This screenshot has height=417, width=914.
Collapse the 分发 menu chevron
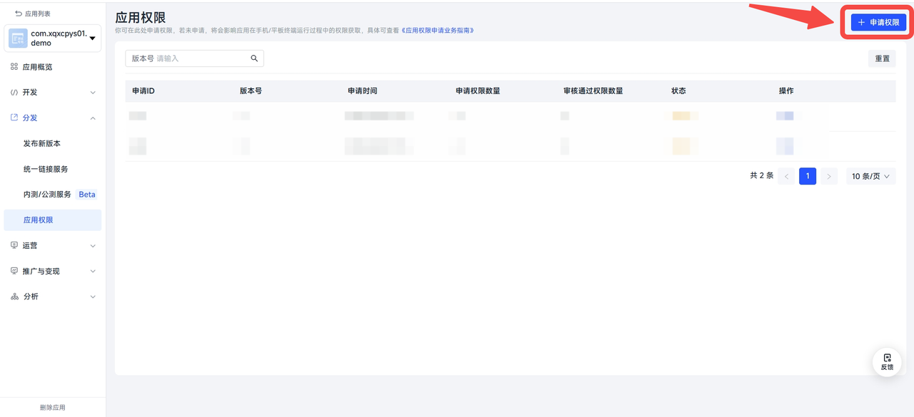tap(93, 118)
